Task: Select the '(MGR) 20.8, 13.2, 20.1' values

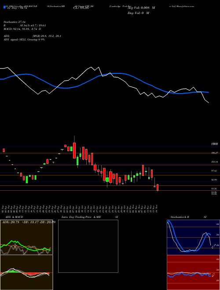Action: (47, 36)
